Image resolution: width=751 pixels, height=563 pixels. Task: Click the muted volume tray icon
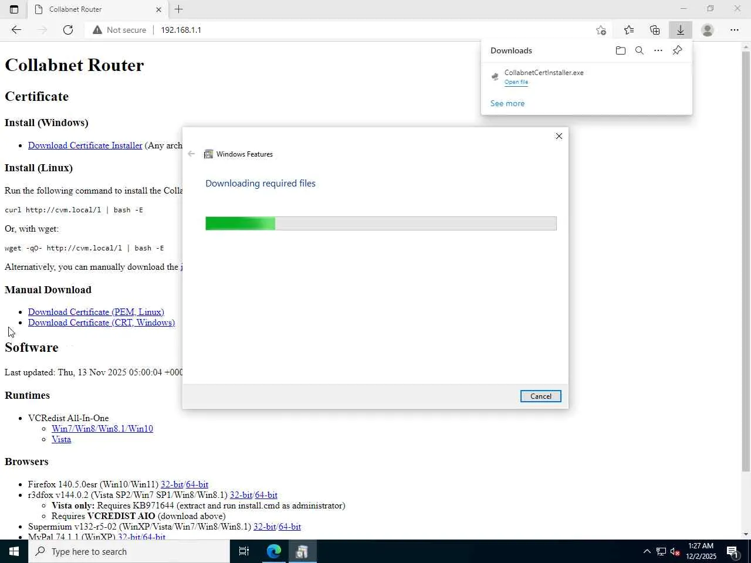(x=675, y=551)
